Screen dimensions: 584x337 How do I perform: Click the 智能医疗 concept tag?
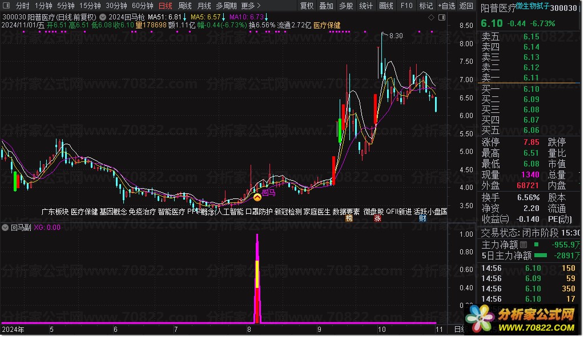(x=171, y=212)
